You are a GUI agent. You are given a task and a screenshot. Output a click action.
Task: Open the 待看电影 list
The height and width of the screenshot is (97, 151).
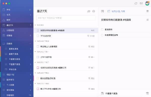(x=17, y=95)
